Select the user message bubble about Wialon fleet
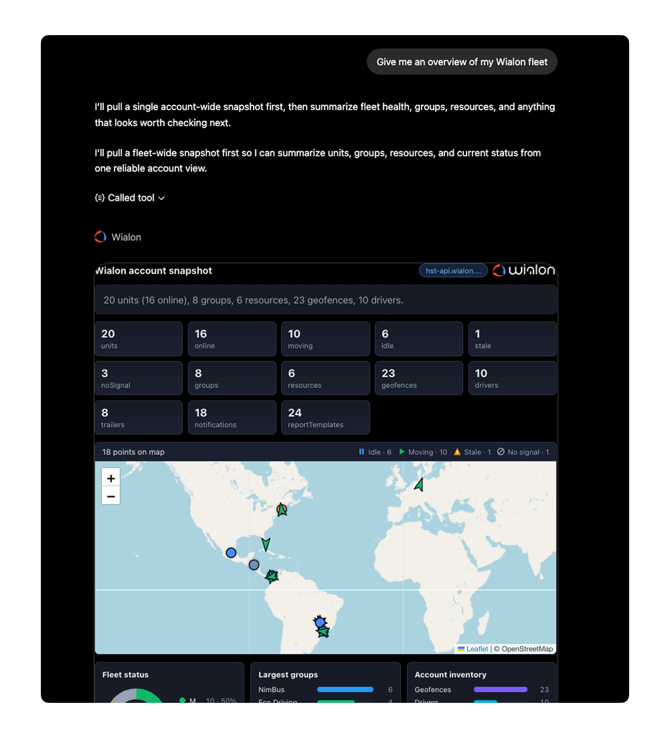 [462, 62]
